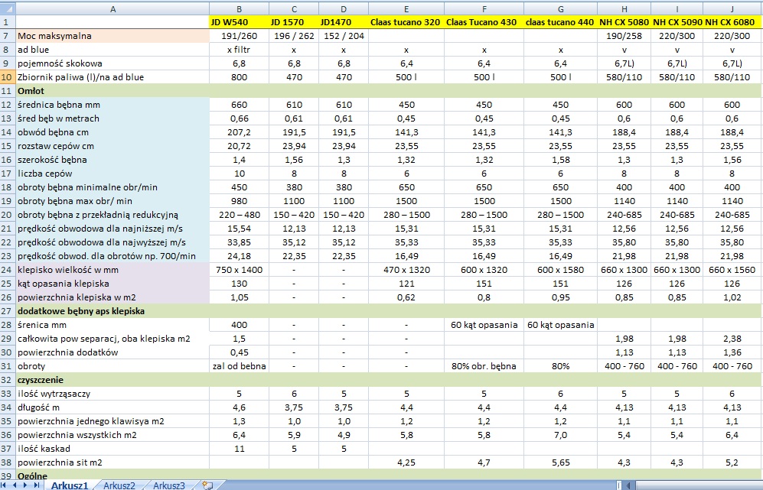Click the '196 / 262' power cell

(294, 36)
